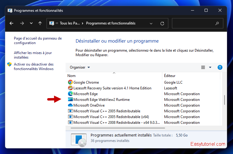This screenshot has height=154, width=233.
Task: Open 'Activer ou désactiver des fonctionnalités Windows'
Action: (34, 66)
